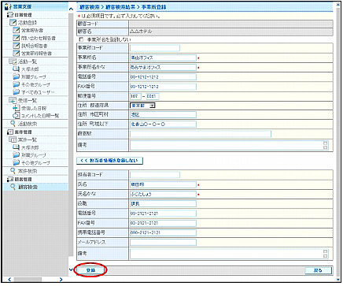The image size is (343, 286).
Task: Open the すべてのユーザー folder
Action: click(x=17, y=92)
